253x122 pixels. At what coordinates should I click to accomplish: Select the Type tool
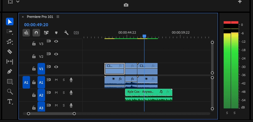10,102
